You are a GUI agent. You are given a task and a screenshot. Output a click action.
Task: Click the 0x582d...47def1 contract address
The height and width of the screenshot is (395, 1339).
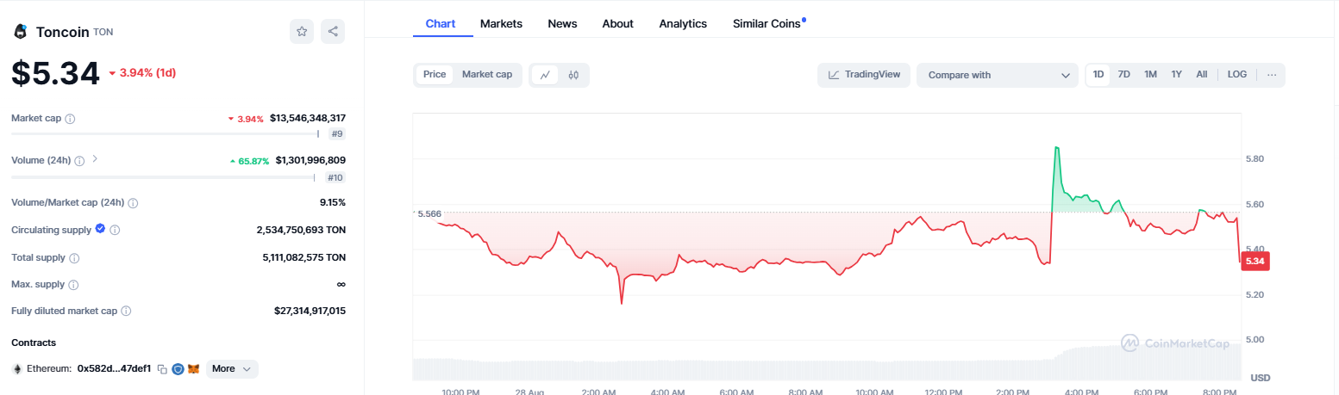point(114,368)
